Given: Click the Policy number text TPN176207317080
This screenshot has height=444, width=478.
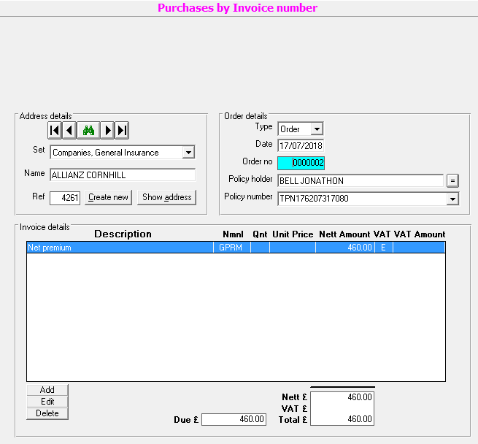Looking at the screenshot, I should click(x=314, y=199).
